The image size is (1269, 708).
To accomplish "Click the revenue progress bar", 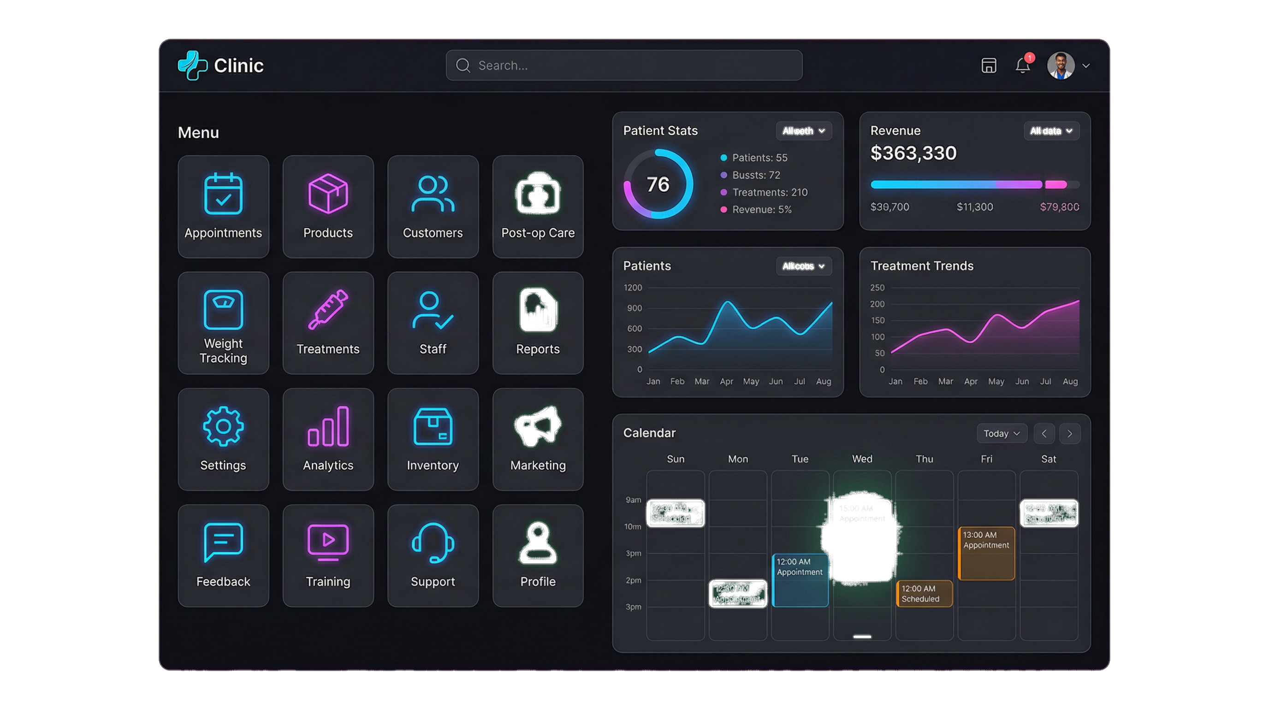I will click(975, 185).
